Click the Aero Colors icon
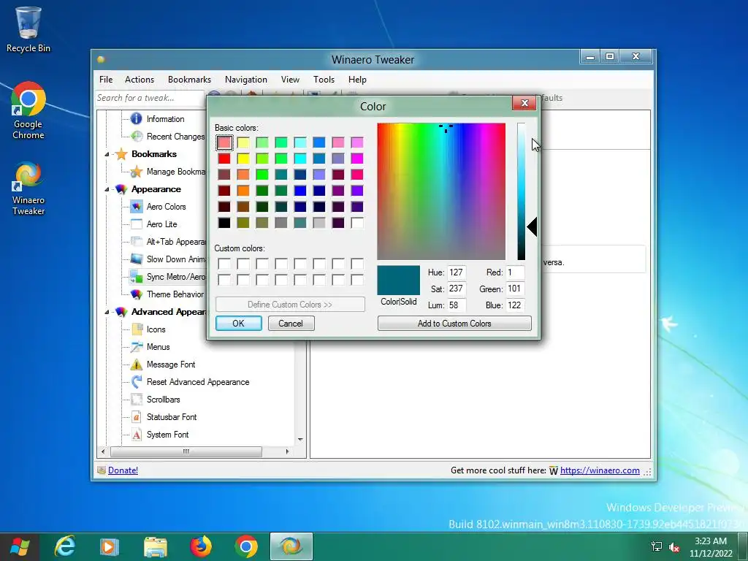The height and width of the screenshot is (561, 748). tap(137, 207)
